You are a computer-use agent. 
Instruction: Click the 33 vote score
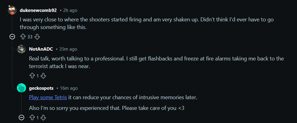[30, 37]
